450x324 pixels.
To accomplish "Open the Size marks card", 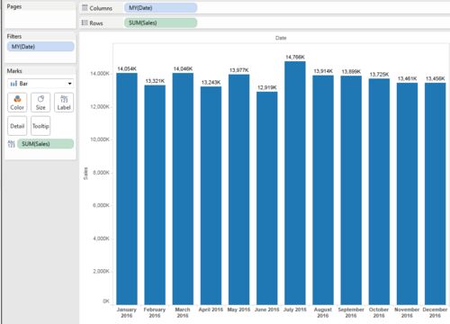I will pos(40,103).
